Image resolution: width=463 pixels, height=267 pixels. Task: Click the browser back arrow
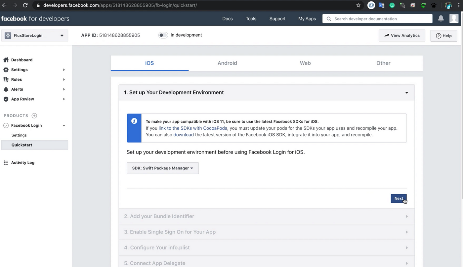coord(4,5)
